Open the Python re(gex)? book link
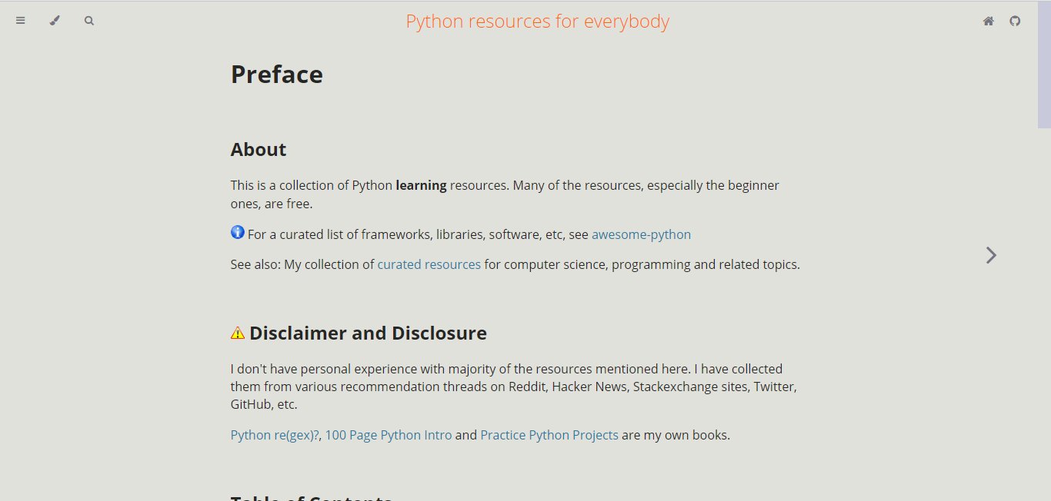This screenshot has height=501, width=1051. [x=275, y=435]
